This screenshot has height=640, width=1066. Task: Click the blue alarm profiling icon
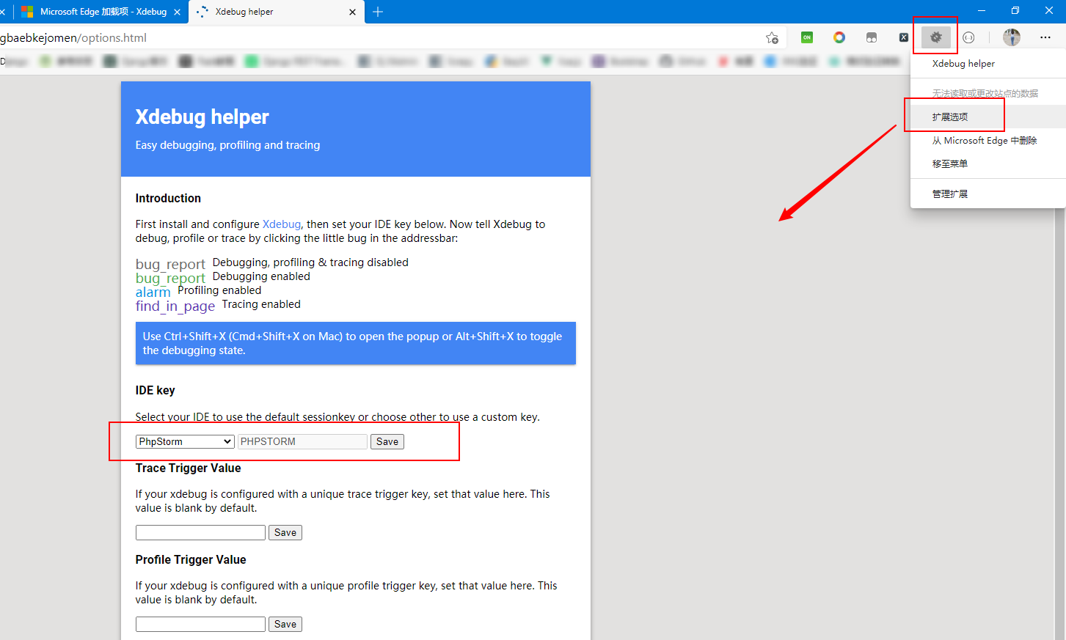pyautogui.click(x=153, y=292)
